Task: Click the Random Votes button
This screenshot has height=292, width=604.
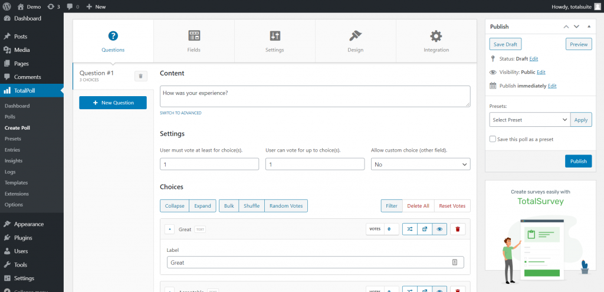Action: click(x=286, y=206)
